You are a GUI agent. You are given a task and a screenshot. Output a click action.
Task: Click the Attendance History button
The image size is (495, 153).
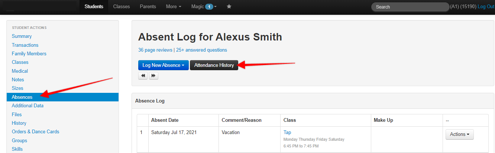(214, 65)
